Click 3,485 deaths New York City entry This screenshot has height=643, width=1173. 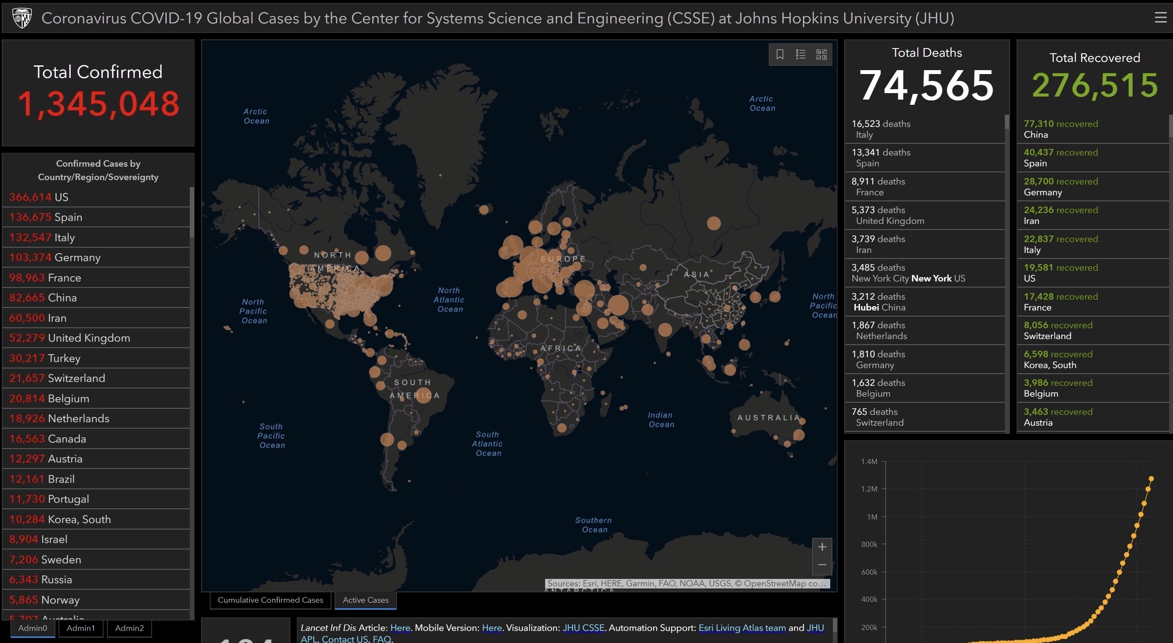pyautogui.click(x=924, y=273)
